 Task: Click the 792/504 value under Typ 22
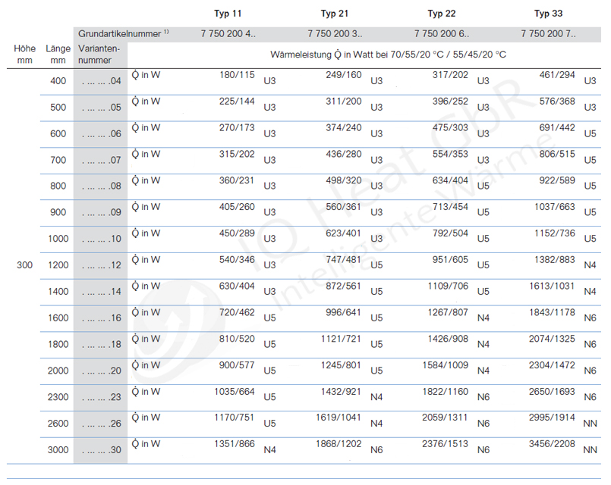tap(450, 233)
